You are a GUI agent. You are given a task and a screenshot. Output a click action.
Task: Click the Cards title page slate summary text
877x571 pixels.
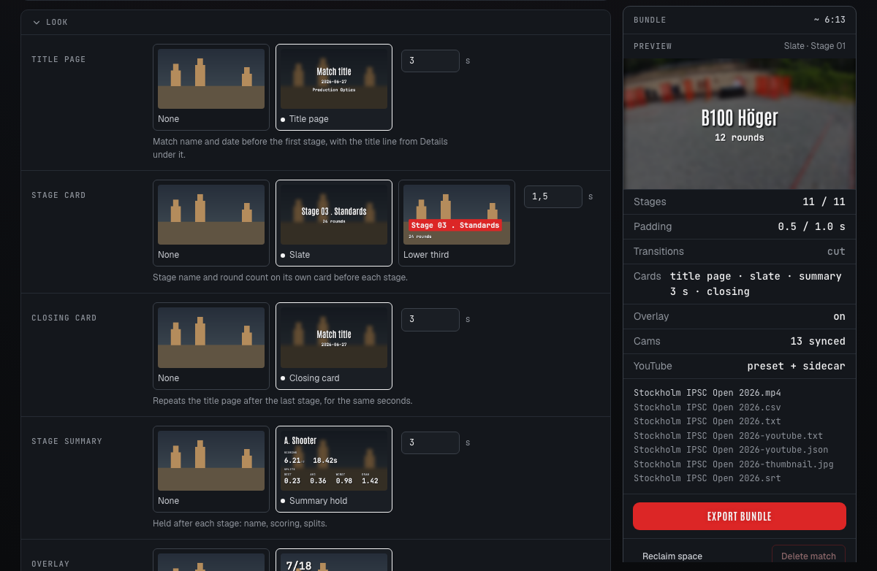pos(756,283)
